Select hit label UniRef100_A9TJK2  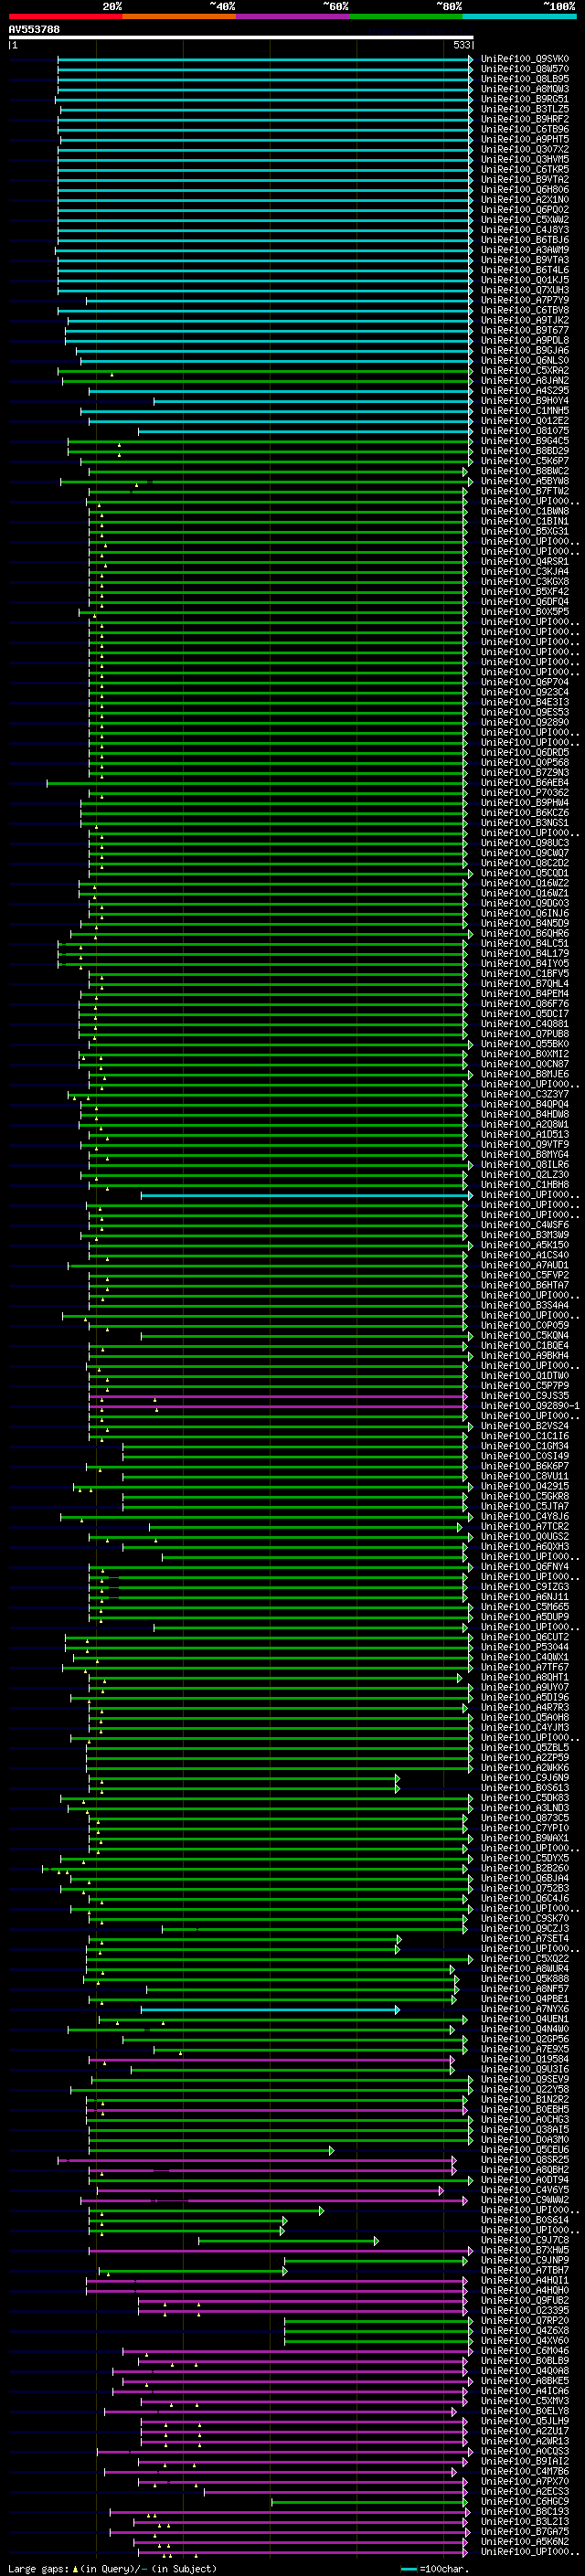coord(525,320)
